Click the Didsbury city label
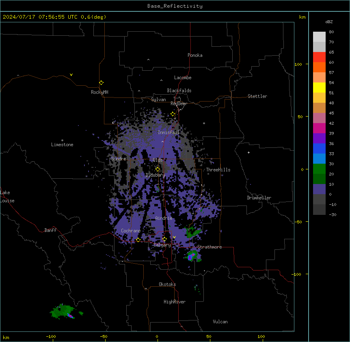The height and width of the screenshot is (342, 350). coord(155,175)
